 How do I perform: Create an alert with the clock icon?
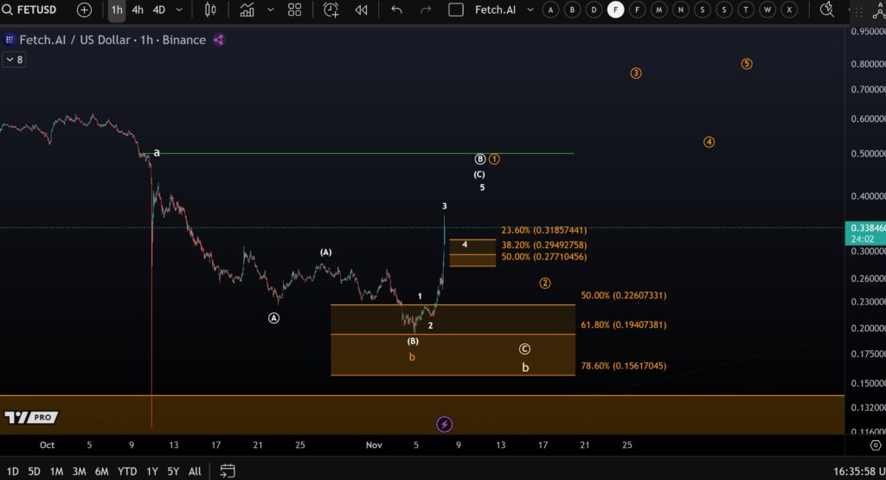click(x=331, y=10)
